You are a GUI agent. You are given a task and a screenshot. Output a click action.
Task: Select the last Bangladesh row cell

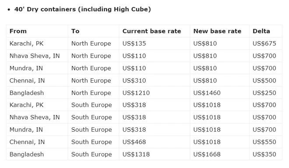click(x=27, y=154)
